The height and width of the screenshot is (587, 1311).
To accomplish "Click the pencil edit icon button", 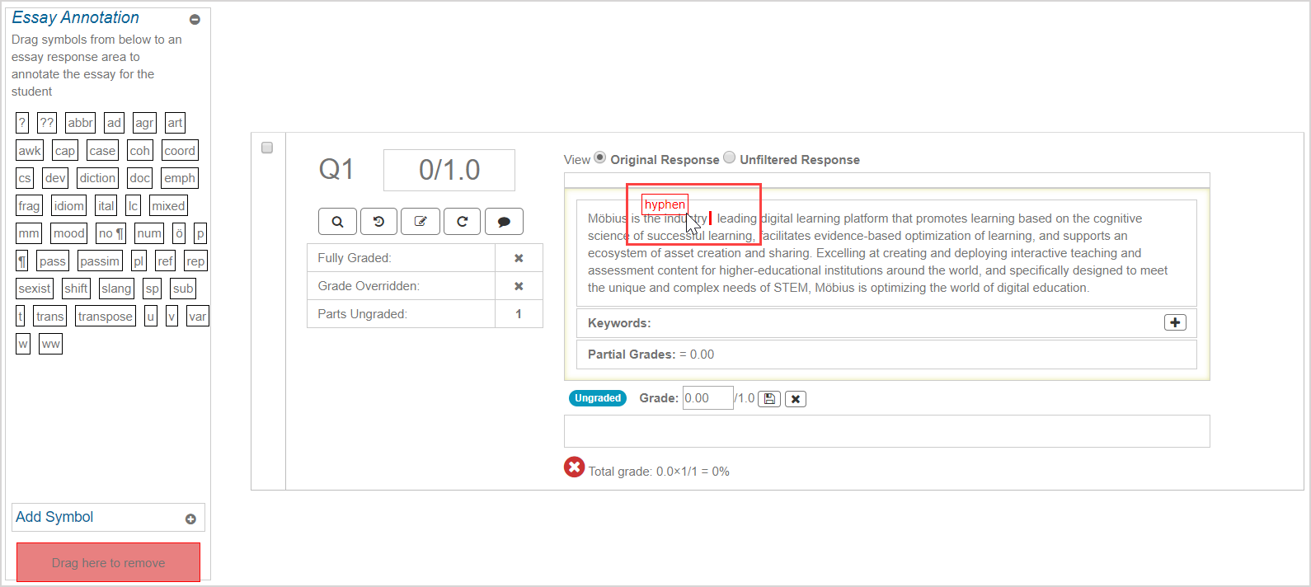I will pos(421,222).
